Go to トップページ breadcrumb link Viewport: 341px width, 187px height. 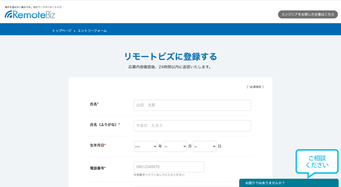point(62,31)
